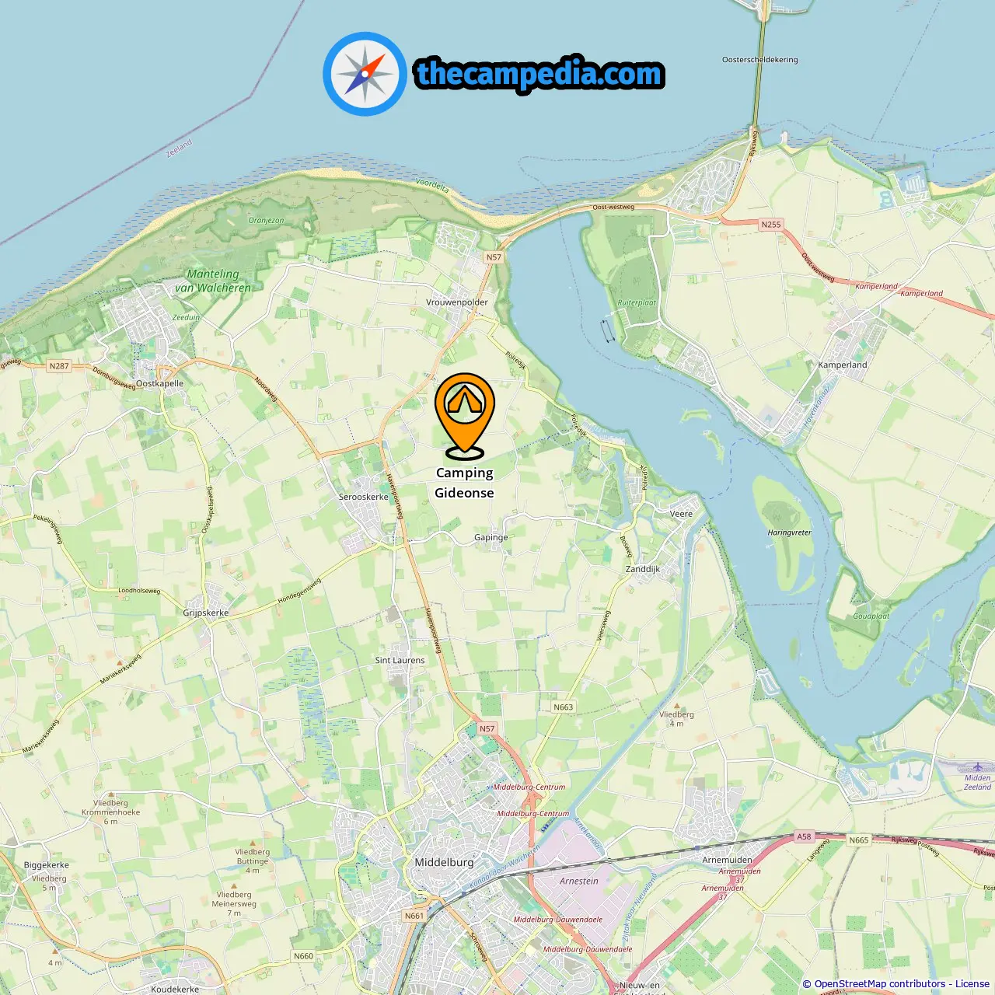This screenshot has height=995, width=995.
Task: Click the N660 road shield
Action: [x=303, y=956]
